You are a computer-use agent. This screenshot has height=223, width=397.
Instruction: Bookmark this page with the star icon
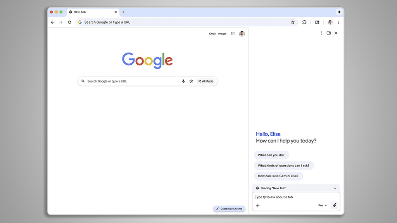click(x=293, y=22)
